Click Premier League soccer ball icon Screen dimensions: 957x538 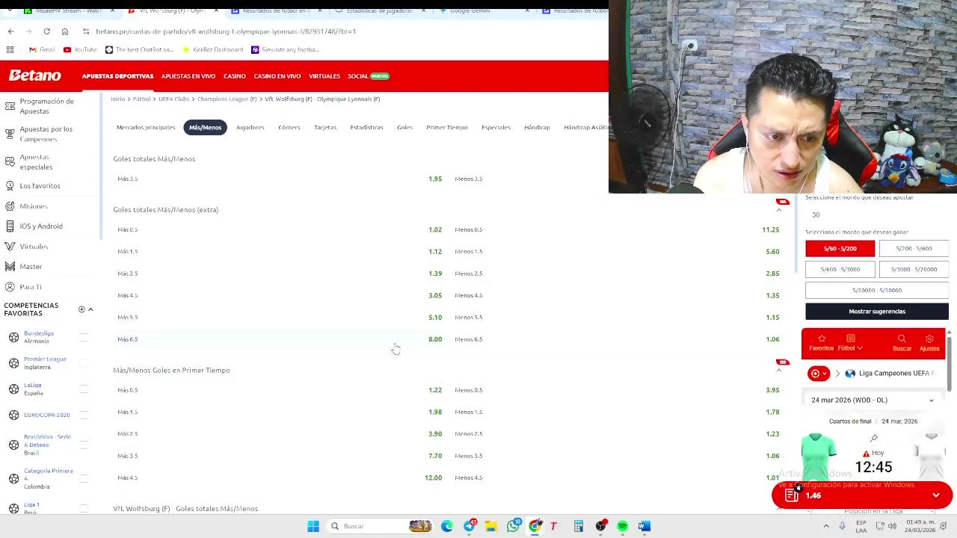[13, 363]
